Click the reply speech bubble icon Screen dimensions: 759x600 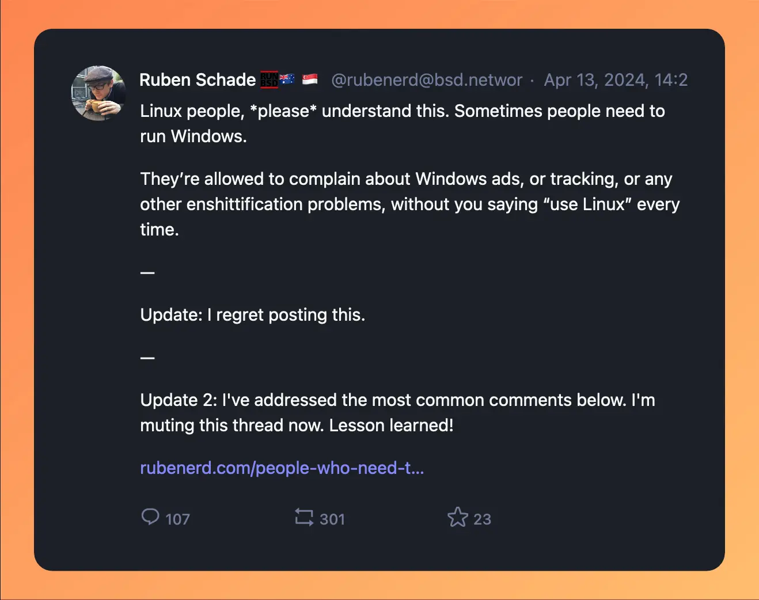150,517
